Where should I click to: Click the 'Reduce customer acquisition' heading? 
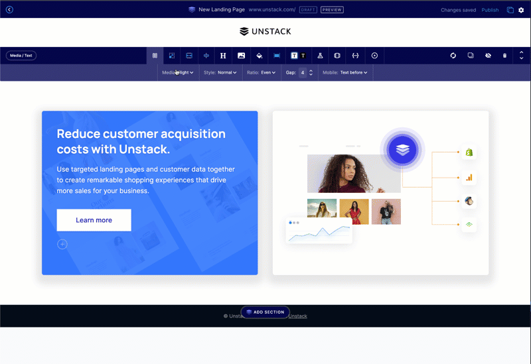point(141,141)
